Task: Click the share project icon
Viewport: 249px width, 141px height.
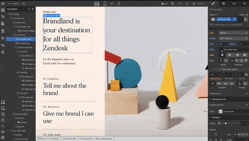Action: (x=187, y=3)
